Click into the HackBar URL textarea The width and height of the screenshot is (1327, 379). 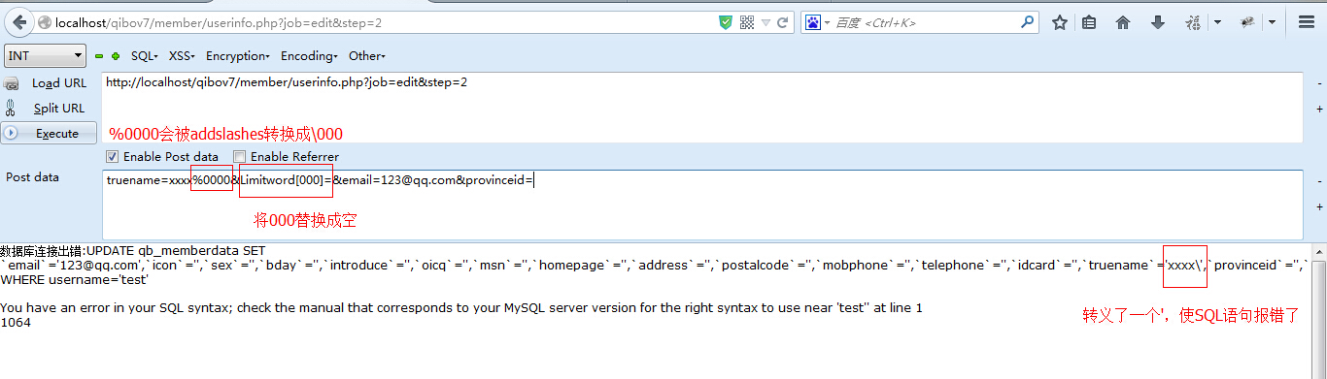701,107
